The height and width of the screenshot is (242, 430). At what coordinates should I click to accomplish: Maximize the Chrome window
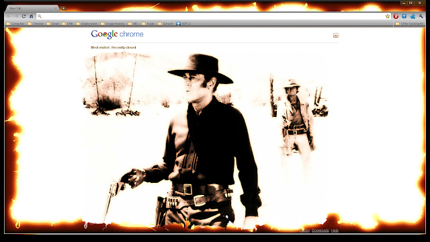(x=411, y=3)
